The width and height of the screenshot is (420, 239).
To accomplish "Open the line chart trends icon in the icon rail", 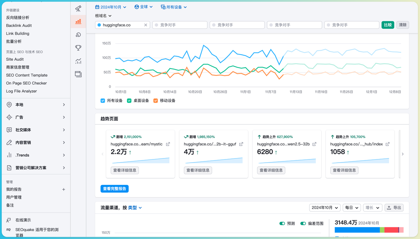I will pos(78,61).
